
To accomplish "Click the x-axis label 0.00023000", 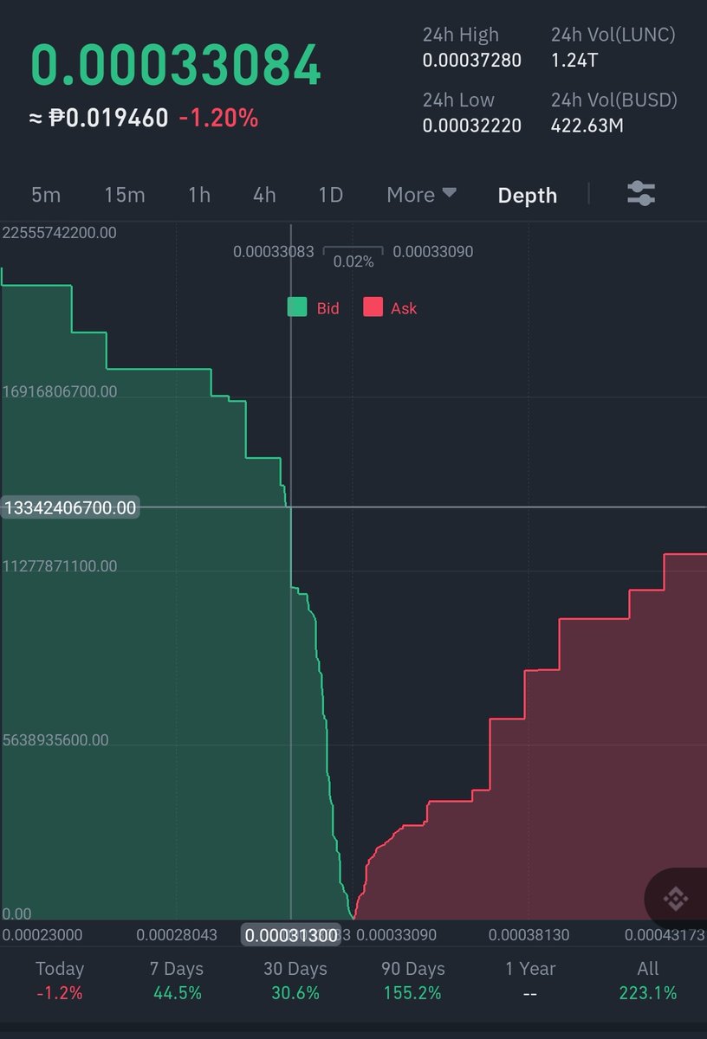I will (42, 935).
